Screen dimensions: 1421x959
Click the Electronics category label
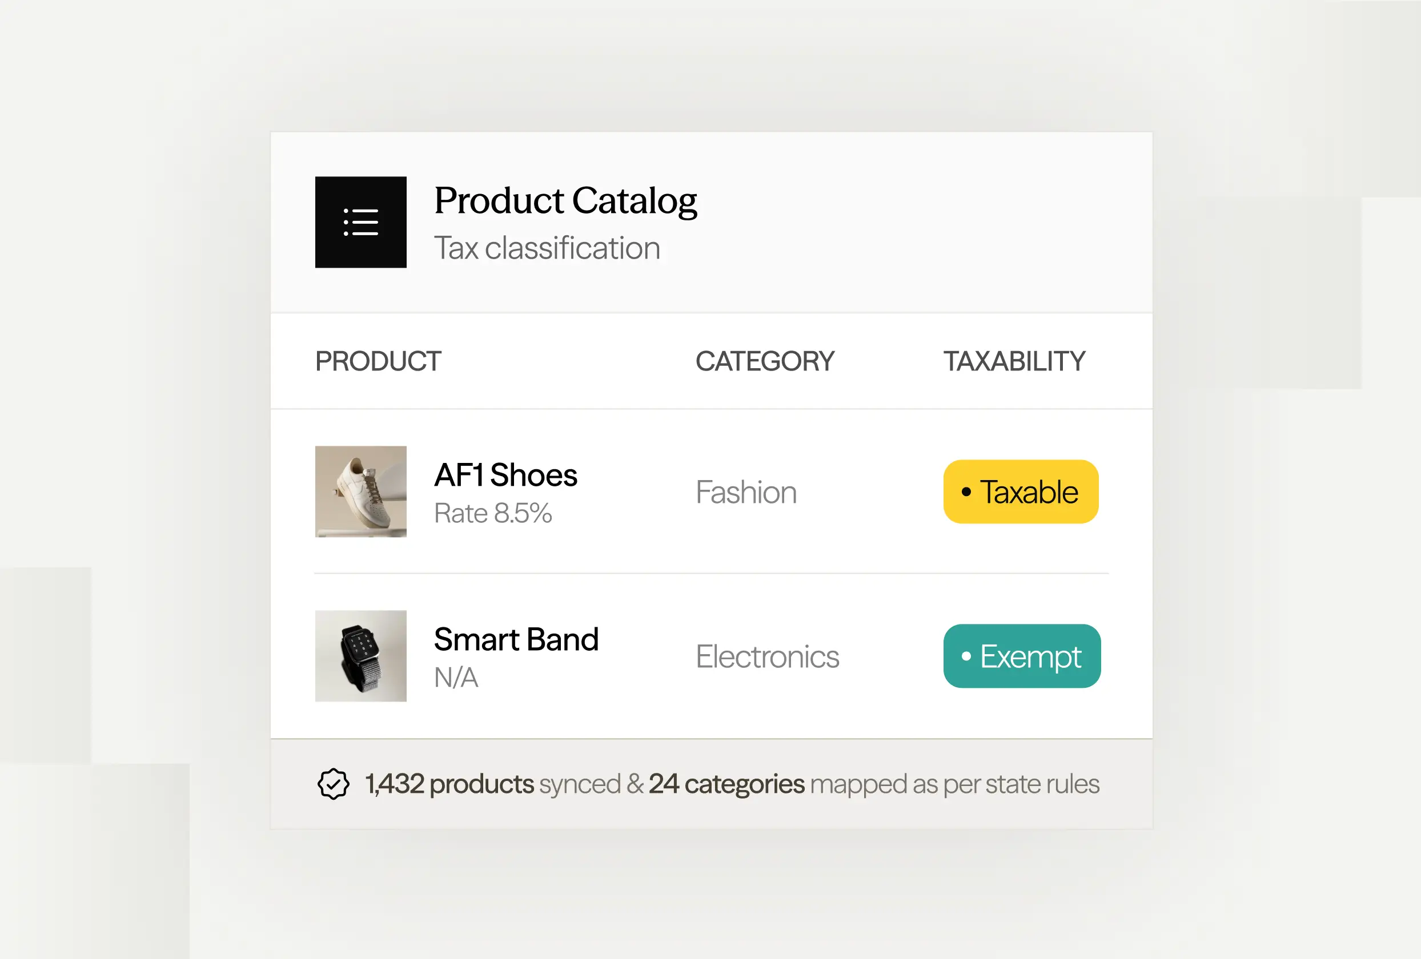768,656
